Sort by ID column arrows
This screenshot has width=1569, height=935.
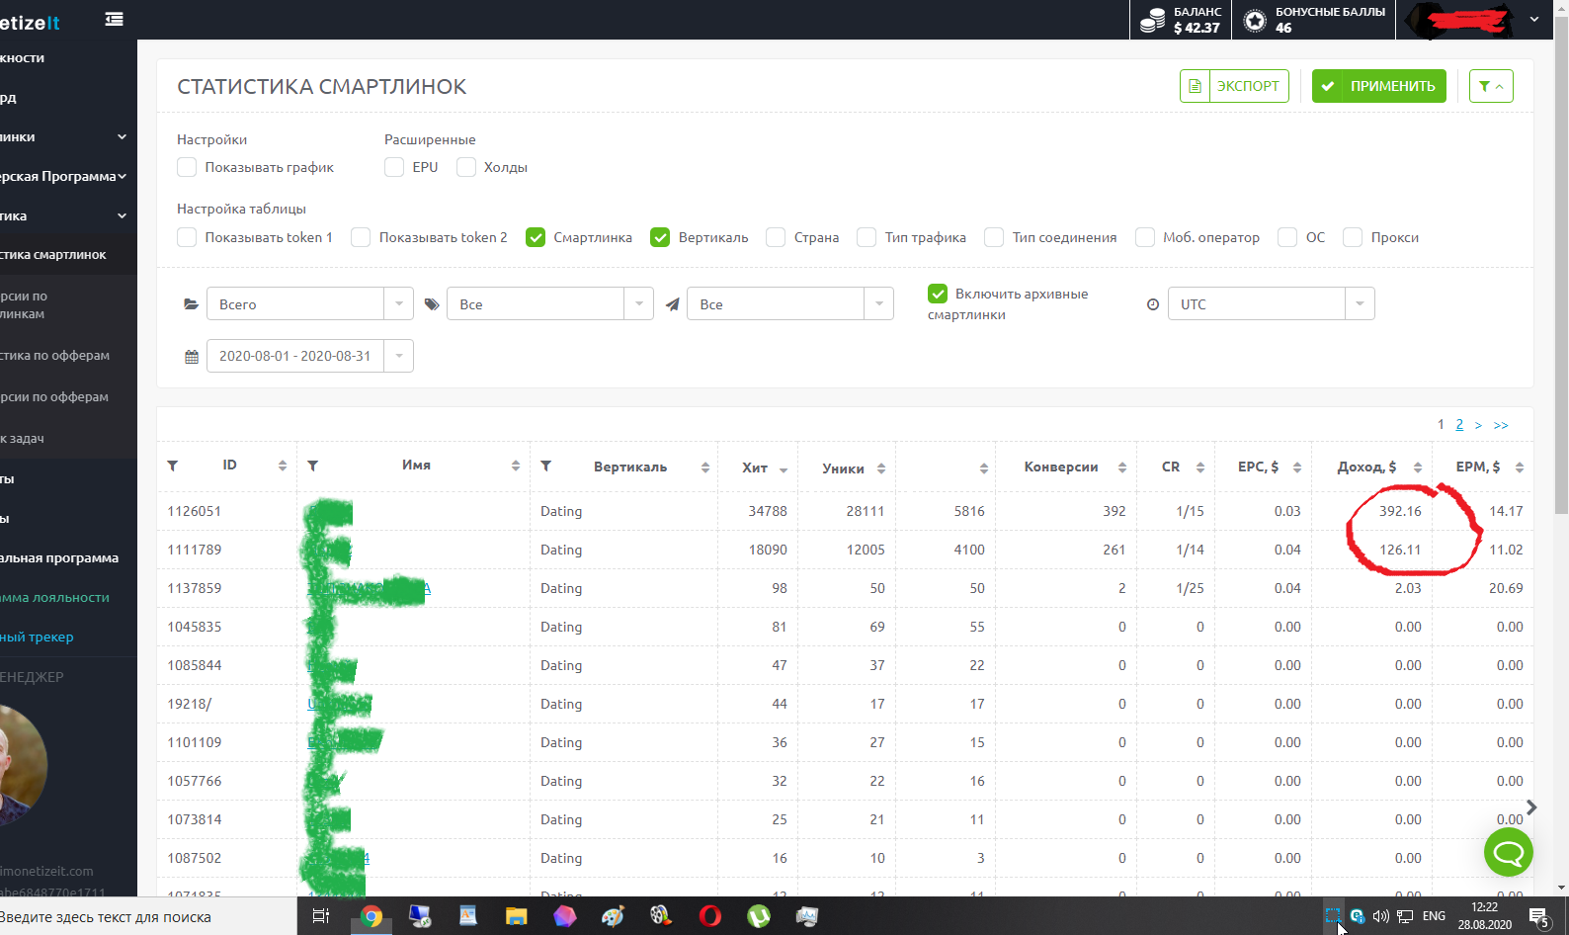[283, 466]
